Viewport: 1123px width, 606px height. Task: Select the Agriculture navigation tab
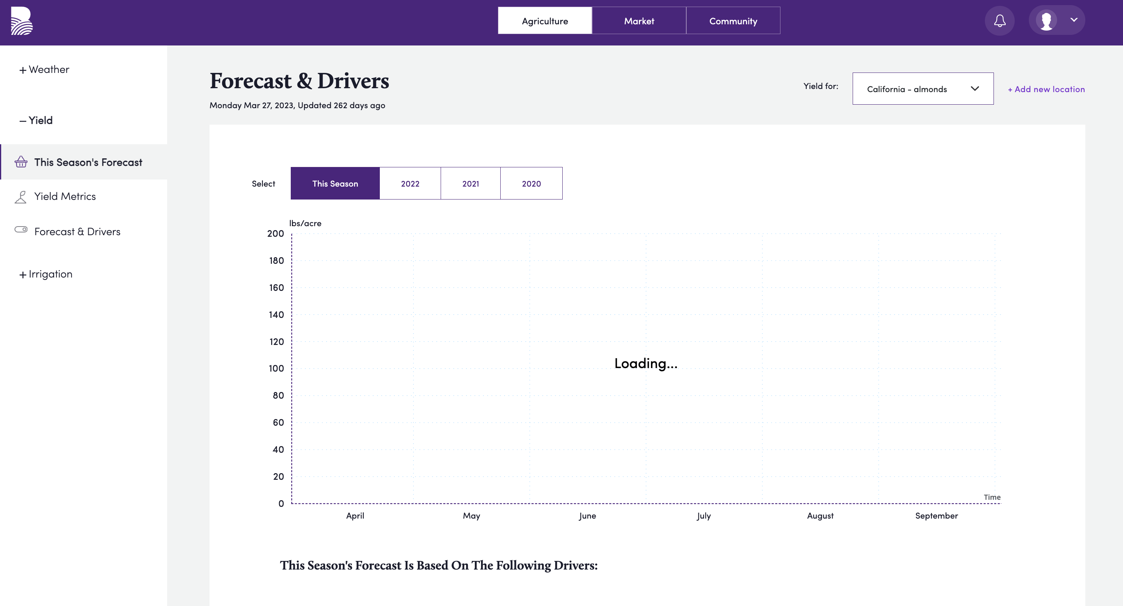pyautogui.click(x=545, y=20)
